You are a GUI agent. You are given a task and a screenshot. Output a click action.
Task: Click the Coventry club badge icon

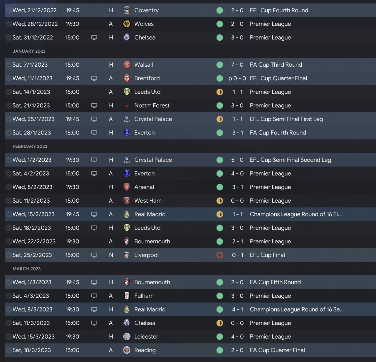[x=127, y=10]
